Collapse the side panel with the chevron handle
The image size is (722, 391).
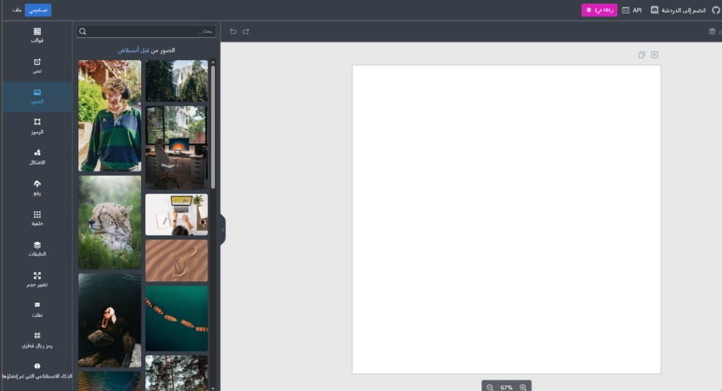223,230
